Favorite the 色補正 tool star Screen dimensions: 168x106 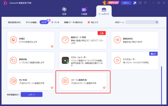coord(52,46)
